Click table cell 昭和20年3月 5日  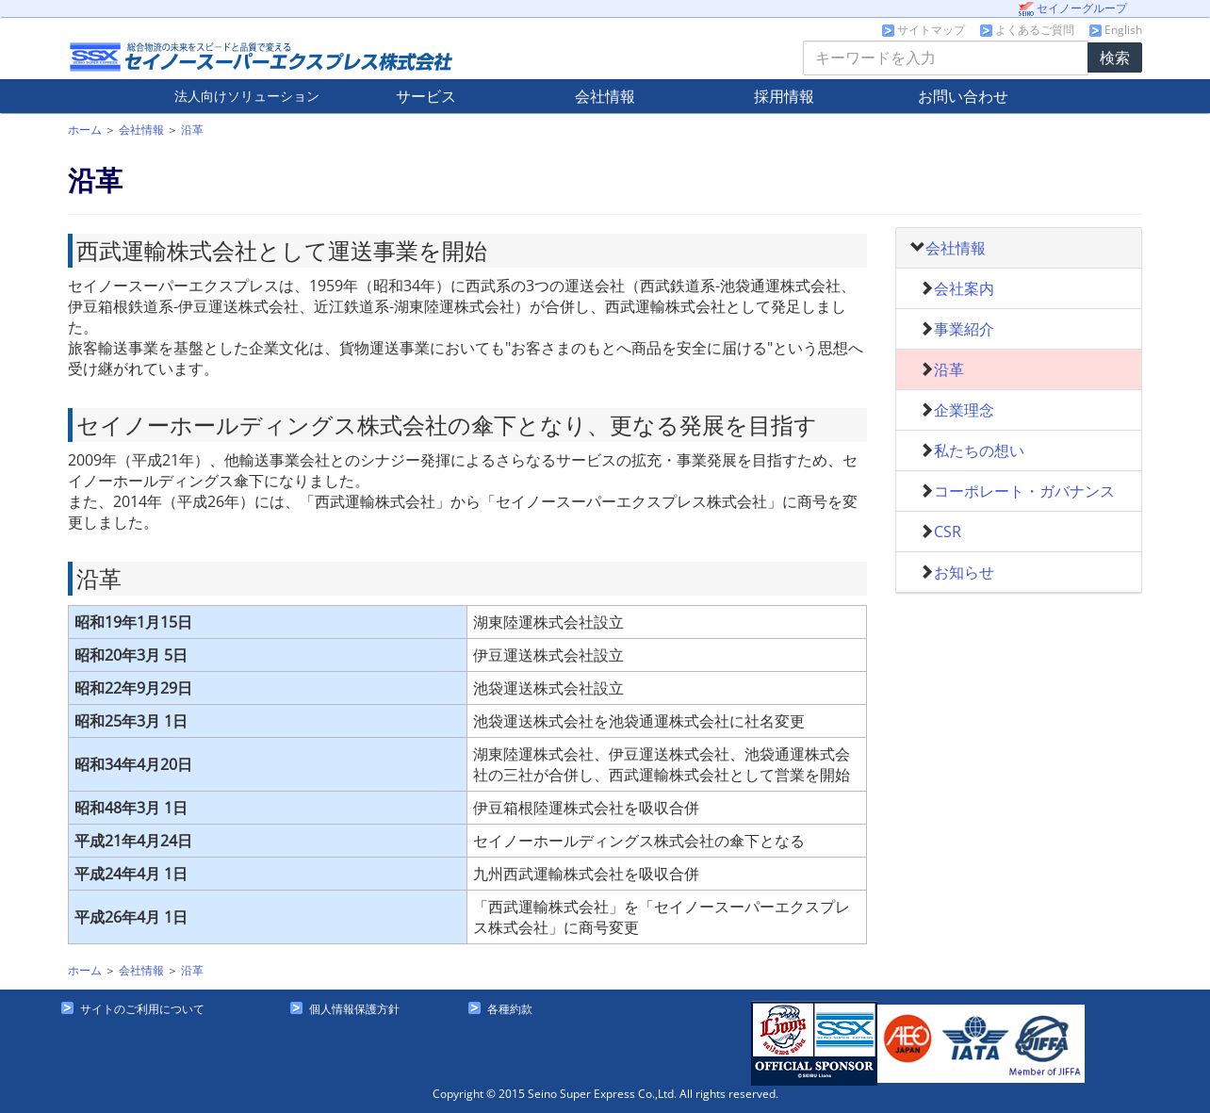(x=268, y=655)
